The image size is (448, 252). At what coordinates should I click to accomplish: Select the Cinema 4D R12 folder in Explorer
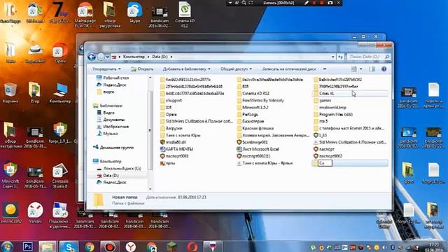pos(253,93)
